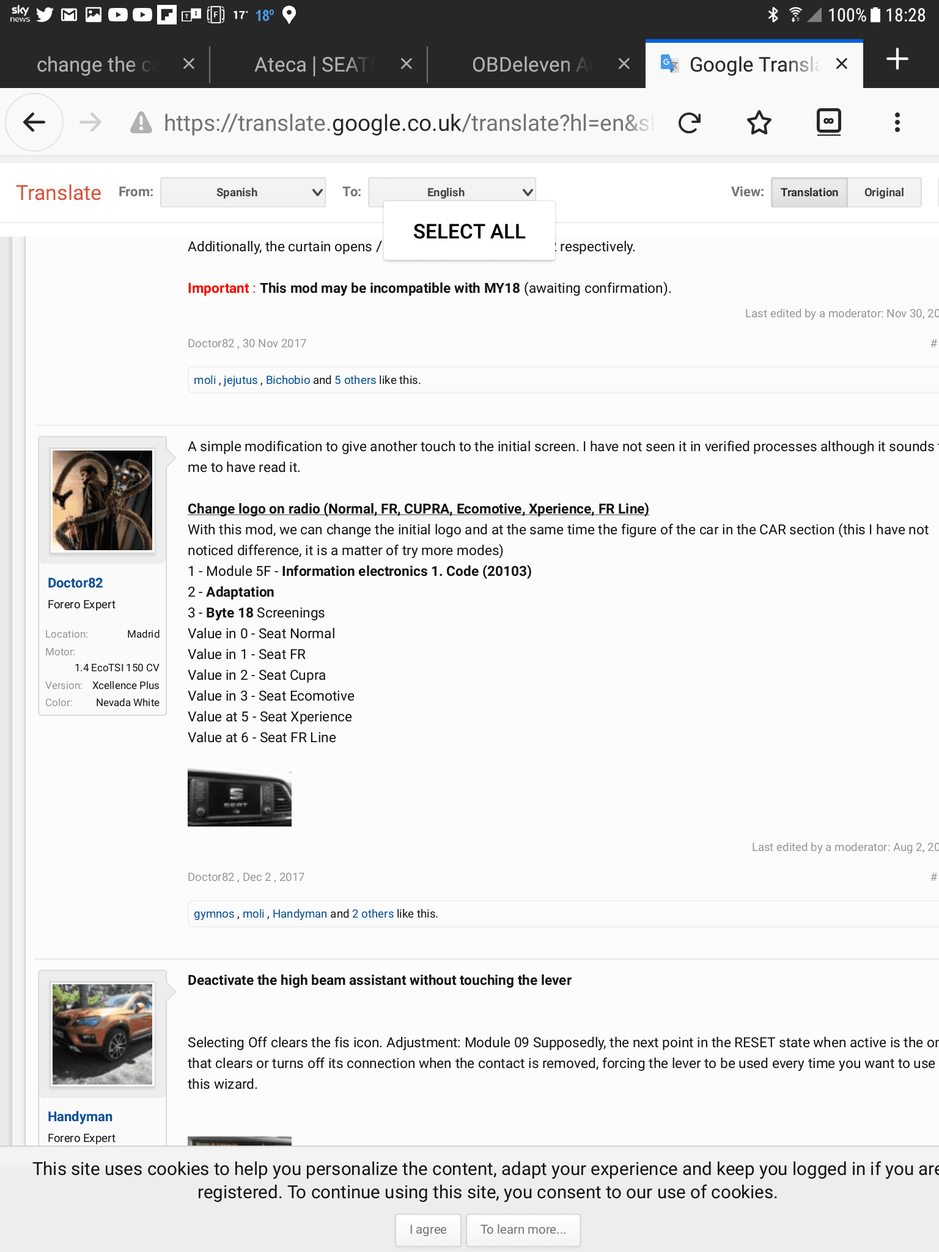Screen dimensions: 939x1252
Task: Expand the English target language dropdown
Action: (x=452, y=193)
